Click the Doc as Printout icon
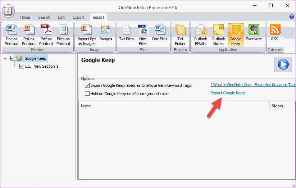Image resolution: width=296 pixels, height=188 pixels. tap(12, 35)
